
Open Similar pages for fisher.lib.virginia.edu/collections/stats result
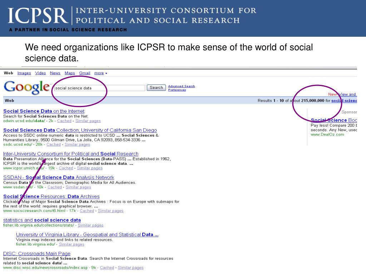(90, 225)
